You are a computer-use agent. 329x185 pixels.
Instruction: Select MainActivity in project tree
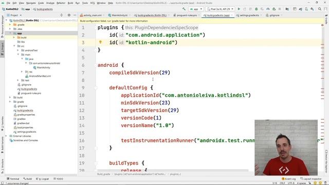coord(43,67)
